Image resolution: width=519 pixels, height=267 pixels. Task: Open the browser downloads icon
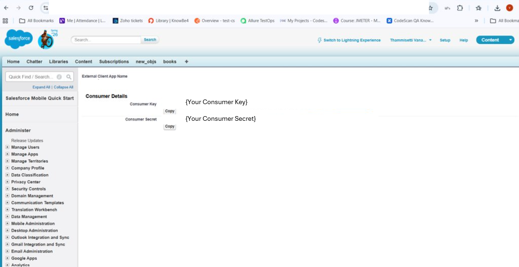497,8
